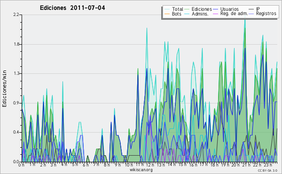Screen dimensions: 282x174
Task: Click the "17 h" x-axis tick label
Action: coord(204,165)
